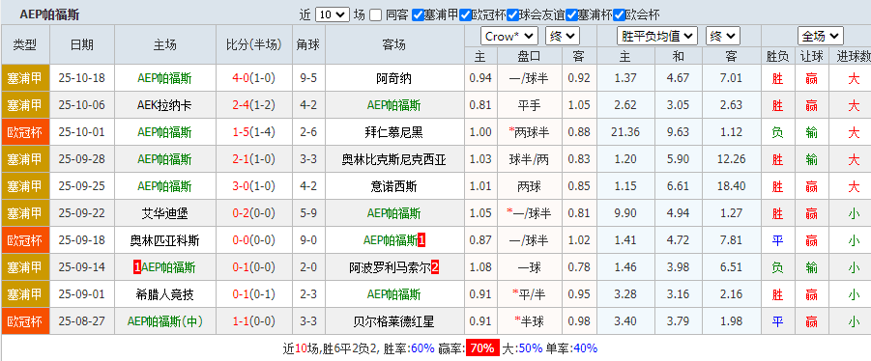Open the 胜平负均值 dropdown
This screenshot has width=871, height=361.
click(x=657, y=37)
